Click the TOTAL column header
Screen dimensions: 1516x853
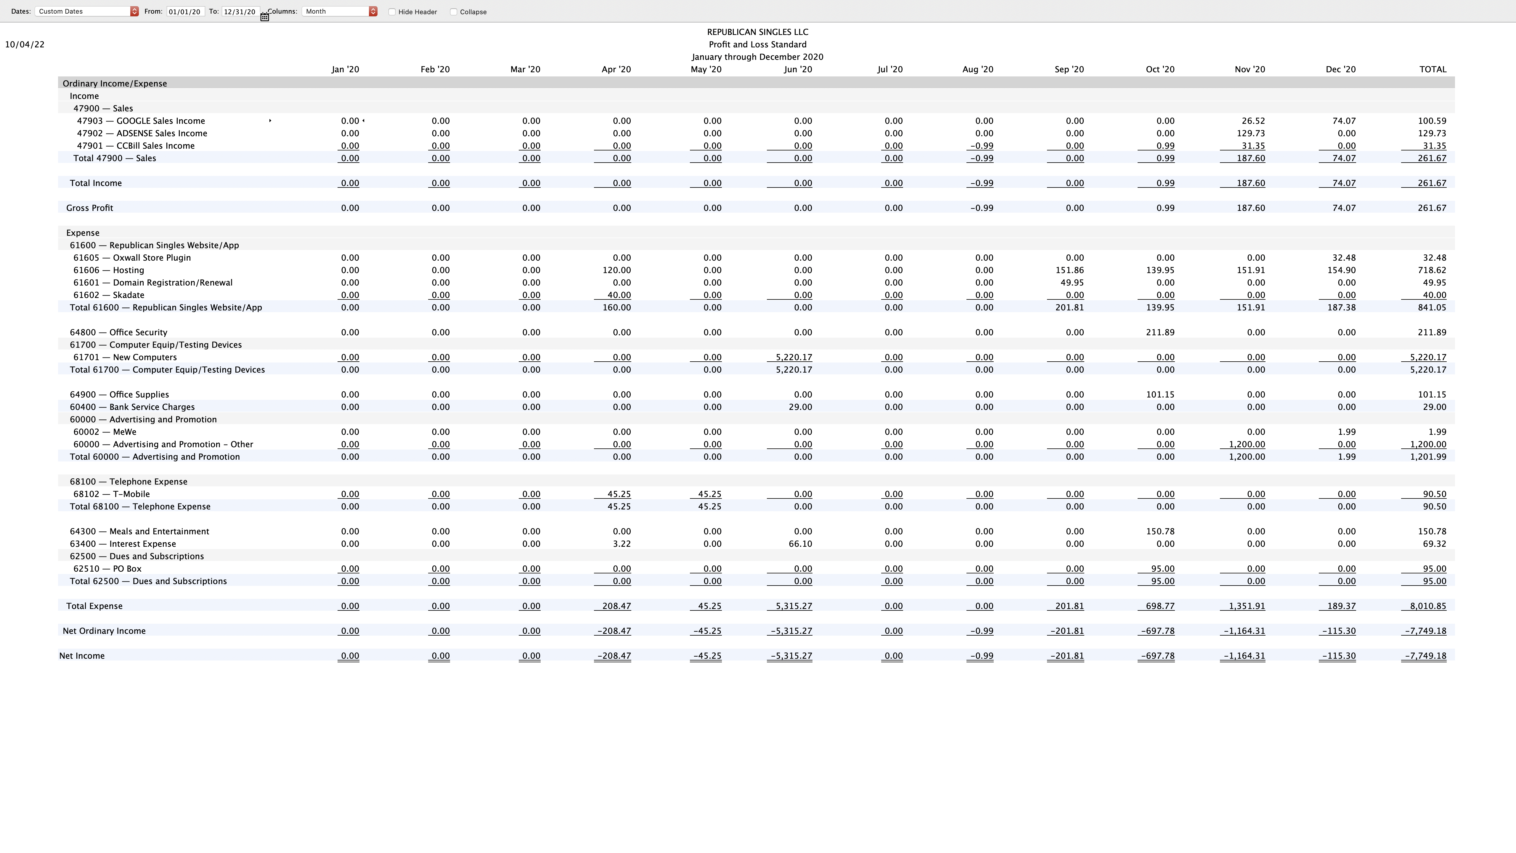coord(1433,70)
